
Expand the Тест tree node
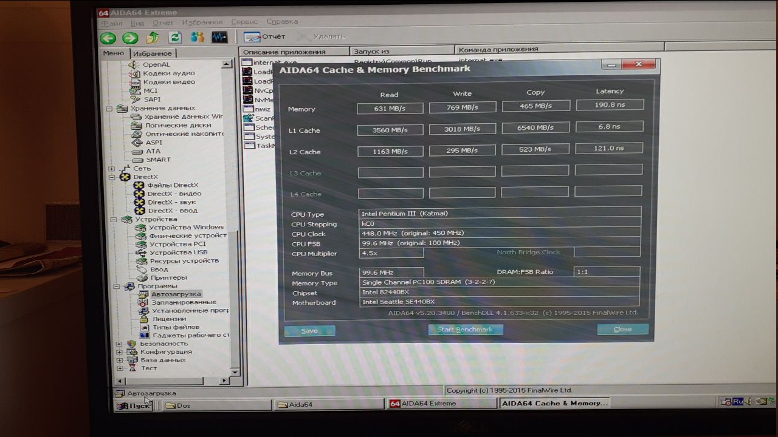(120, 368)
